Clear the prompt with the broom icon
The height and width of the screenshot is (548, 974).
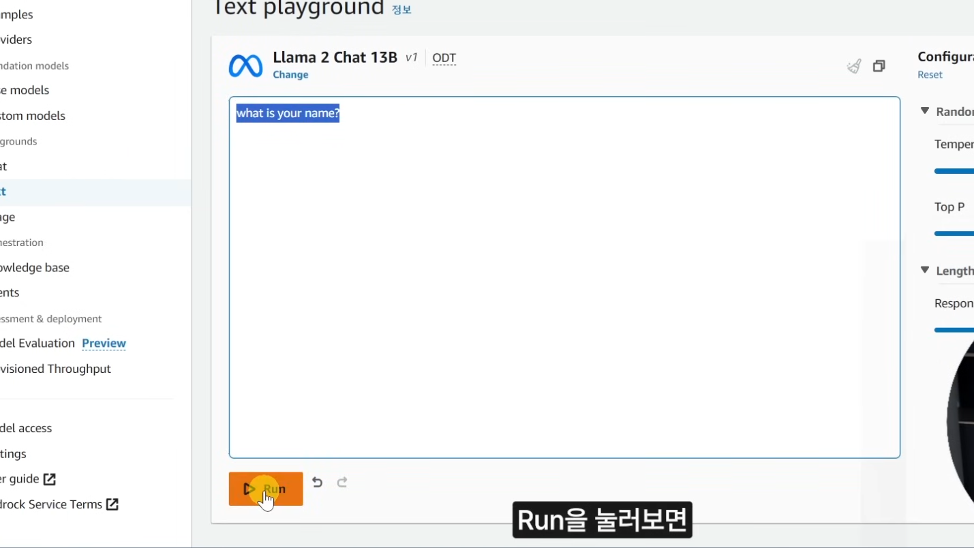854,66
